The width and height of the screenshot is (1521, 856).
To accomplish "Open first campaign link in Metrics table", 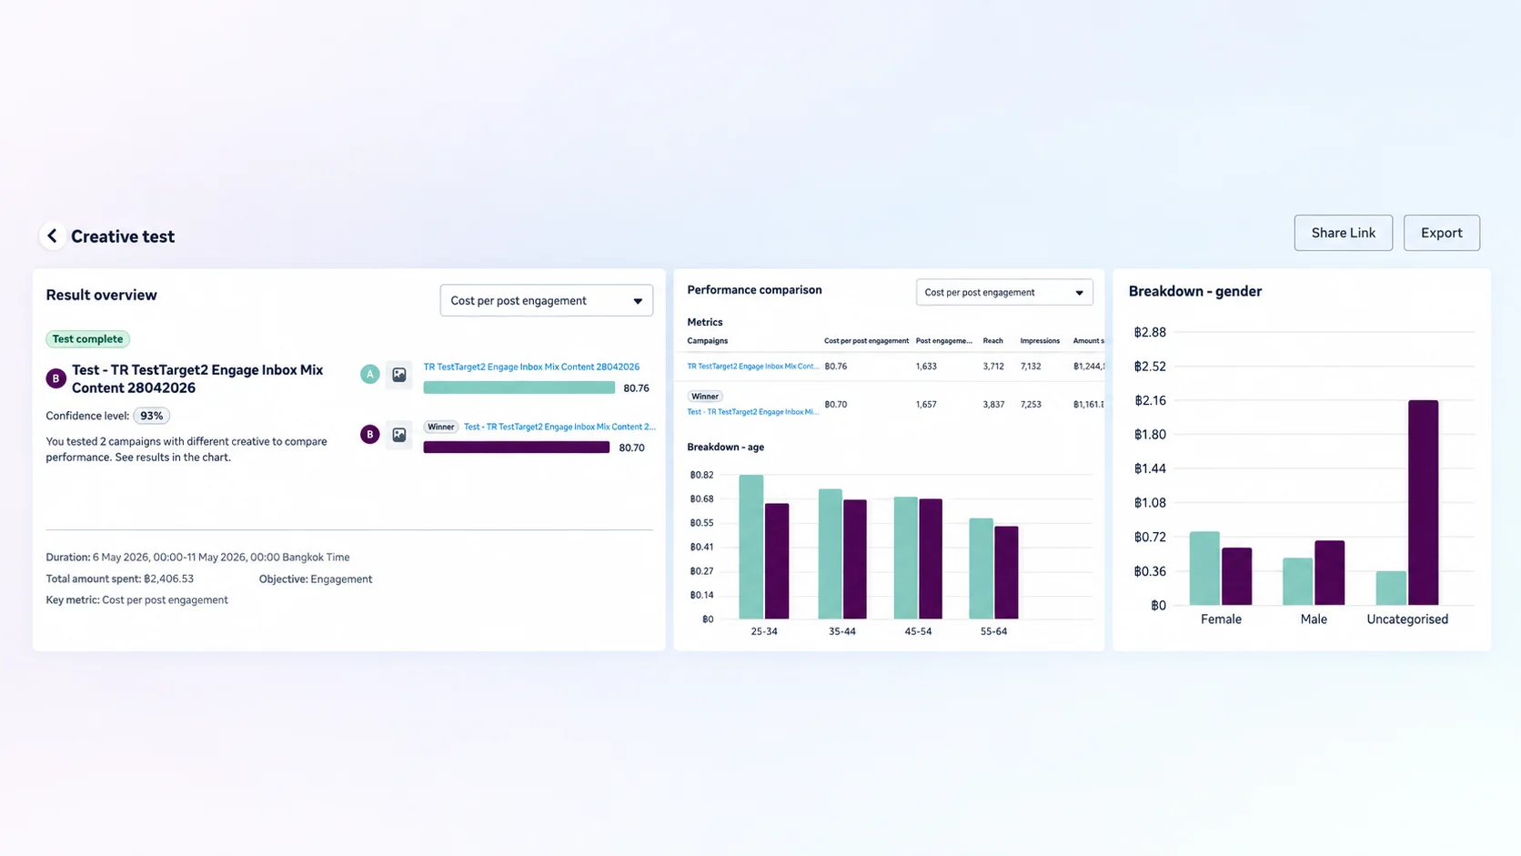I will pyautogui.click(x=752, y=367).
